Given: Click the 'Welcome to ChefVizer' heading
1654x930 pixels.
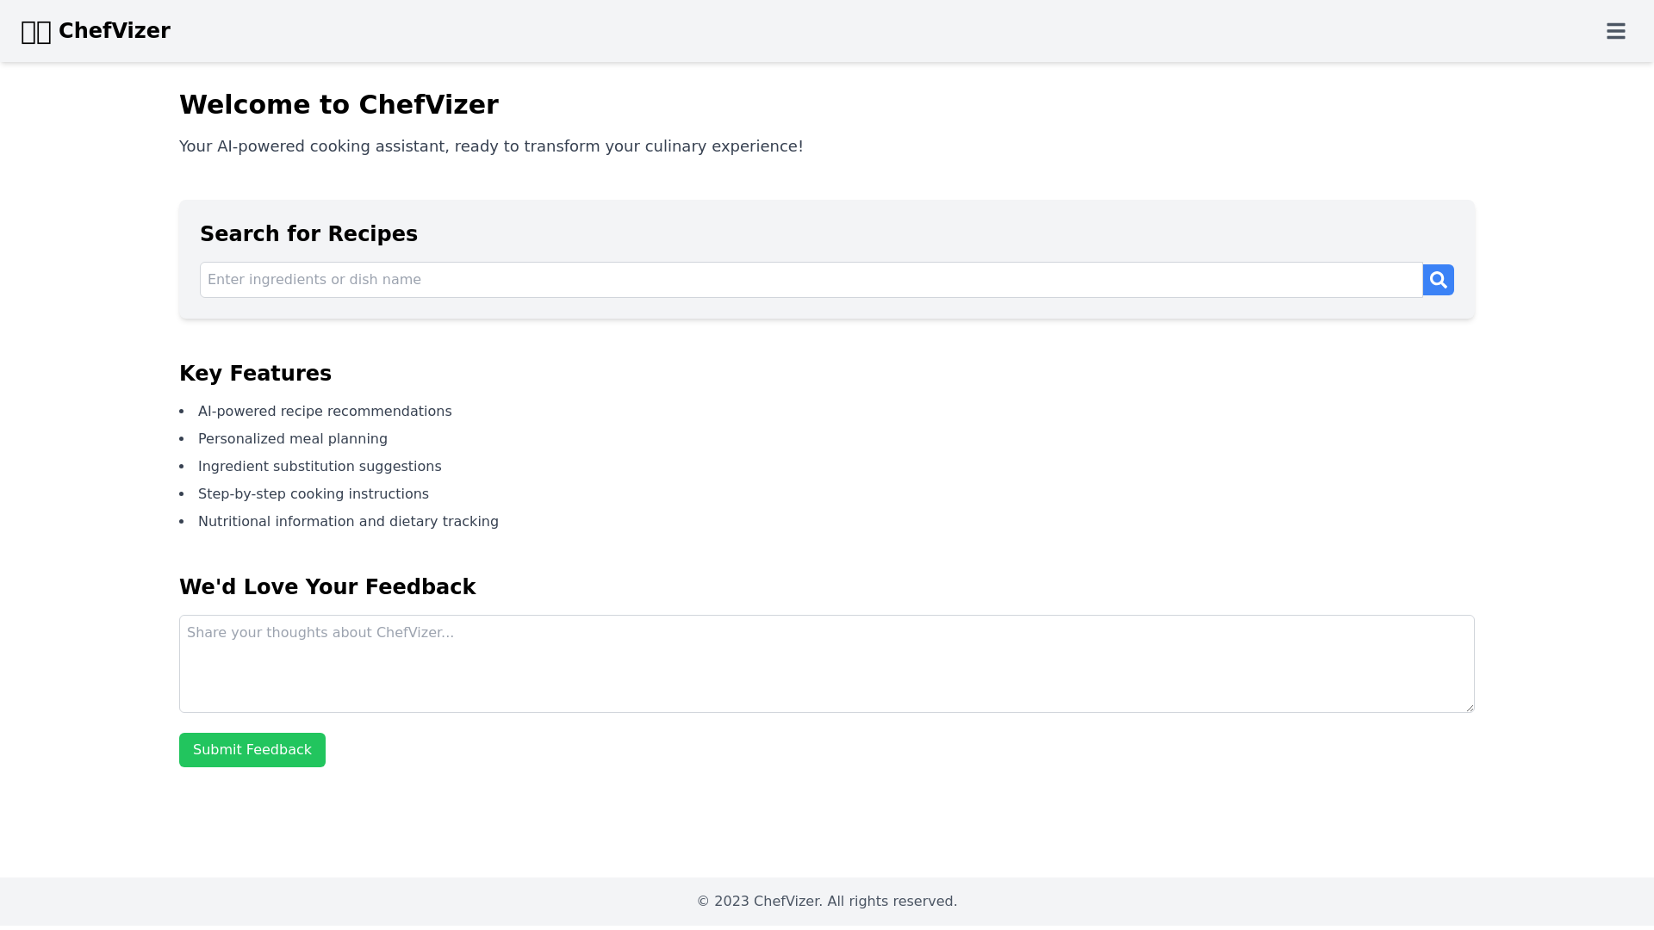Looking at the screenshot, I should (x=339, y=104).
